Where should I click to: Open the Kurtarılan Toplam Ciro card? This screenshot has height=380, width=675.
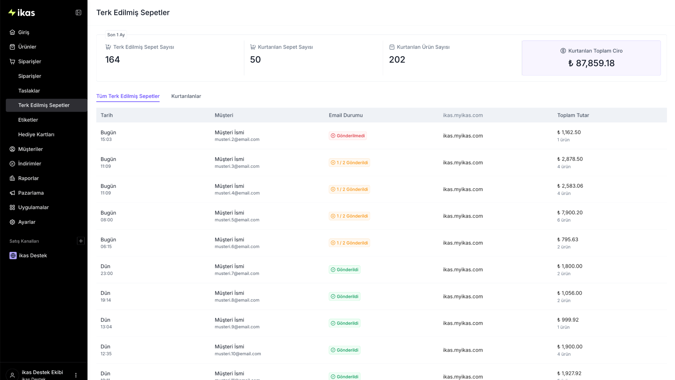(x=591, y=58)
